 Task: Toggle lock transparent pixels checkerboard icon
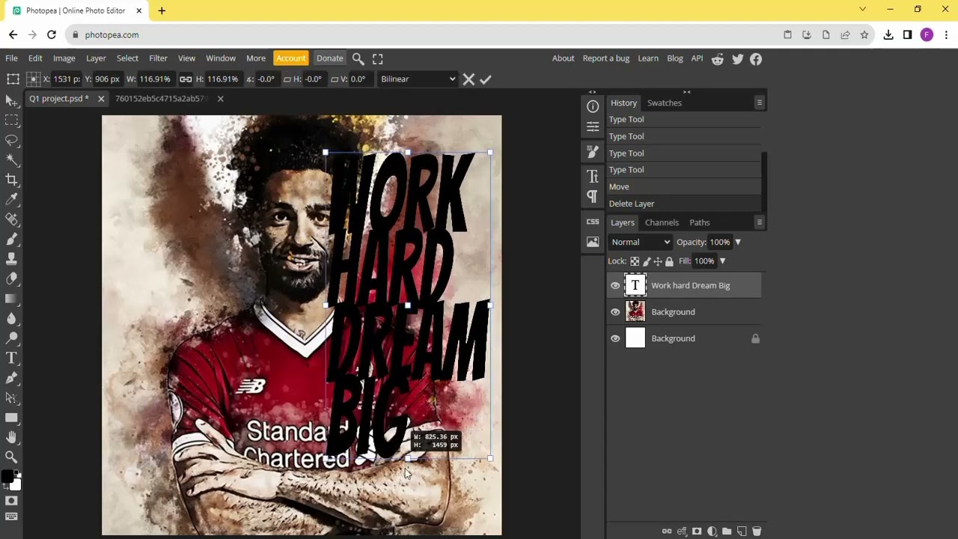coord(635,261)
